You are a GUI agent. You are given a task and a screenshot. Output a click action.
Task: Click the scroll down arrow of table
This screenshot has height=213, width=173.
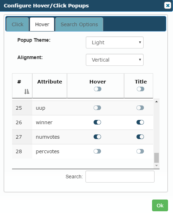157,166
